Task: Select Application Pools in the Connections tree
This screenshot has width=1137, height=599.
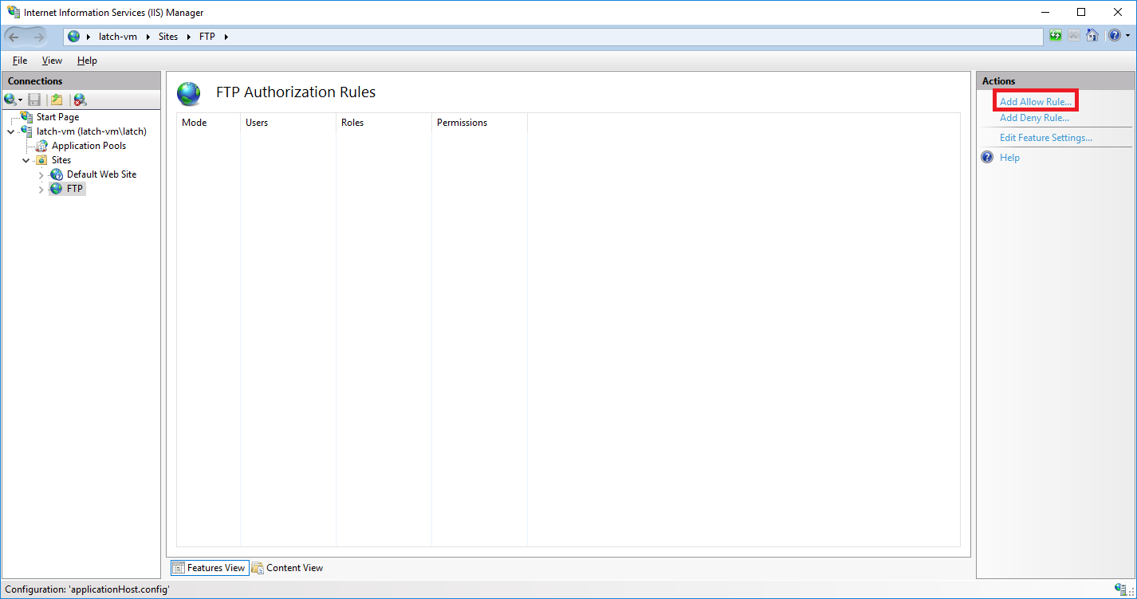Action: 89,146
